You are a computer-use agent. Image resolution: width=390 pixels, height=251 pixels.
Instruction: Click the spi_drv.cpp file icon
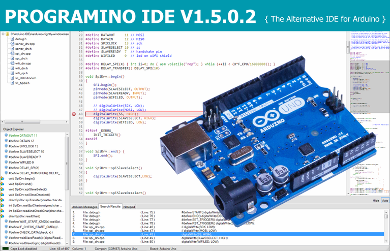pos(12,54)
